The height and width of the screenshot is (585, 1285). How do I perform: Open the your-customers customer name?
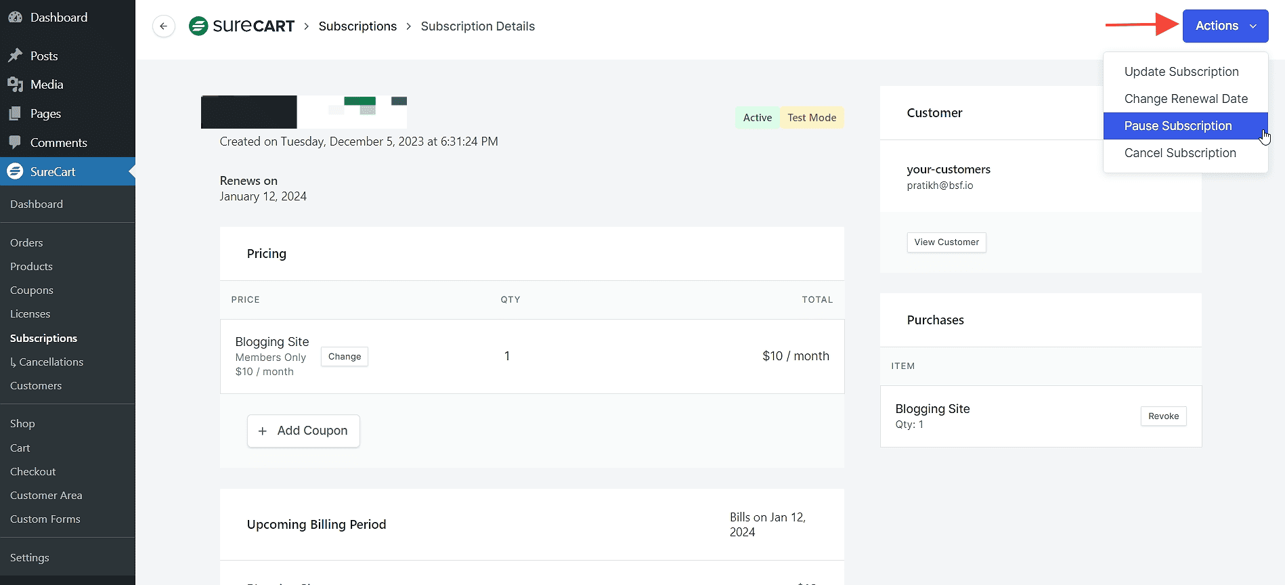pyautogui.click(x=949, y=169)
